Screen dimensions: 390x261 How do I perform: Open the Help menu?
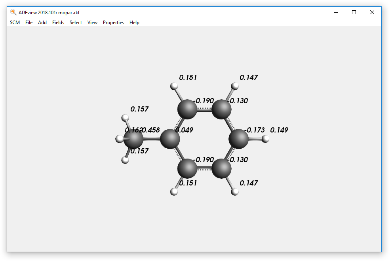point(134,23)
